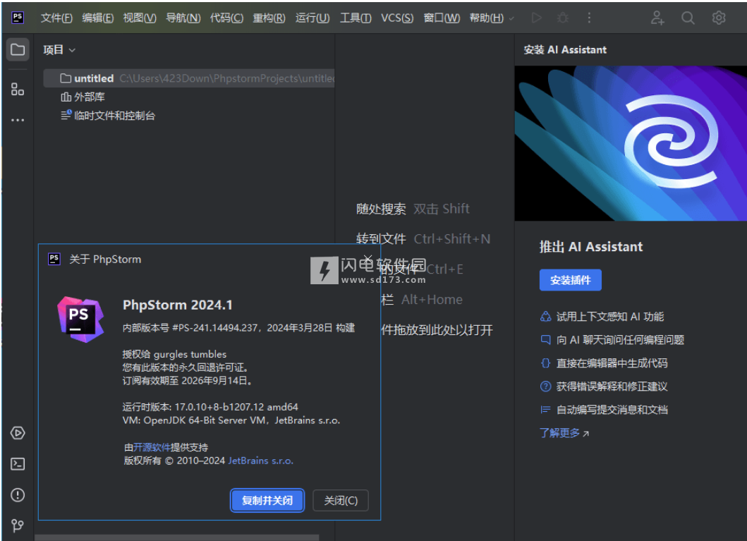747x541 pixels.
Task: Click the Debug bug icon in toolbar
Action: coord(563,18)
